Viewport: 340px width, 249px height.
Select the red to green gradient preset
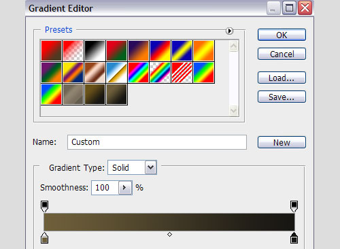tap(116, 50)
